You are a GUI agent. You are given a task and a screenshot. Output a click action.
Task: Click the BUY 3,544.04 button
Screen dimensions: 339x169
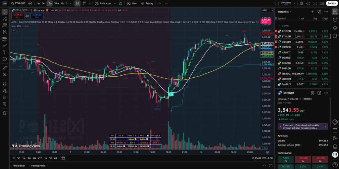(37, 16)
